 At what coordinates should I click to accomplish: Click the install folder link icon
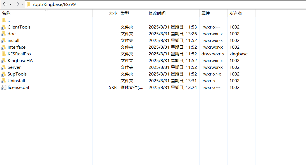[x=4, y=41]
